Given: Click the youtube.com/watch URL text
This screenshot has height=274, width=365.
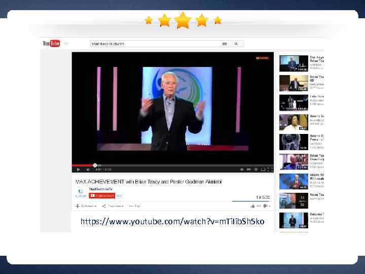Looking at the screenshot, I should pyautogui.click(x=172, y=221).
